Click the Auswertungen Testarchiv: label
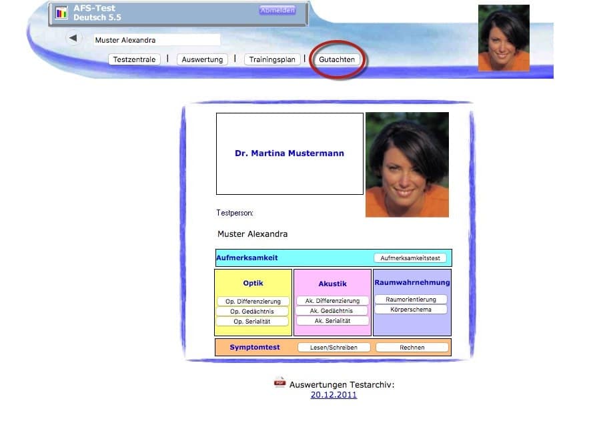The image size is (591, 423). point(342,385)
